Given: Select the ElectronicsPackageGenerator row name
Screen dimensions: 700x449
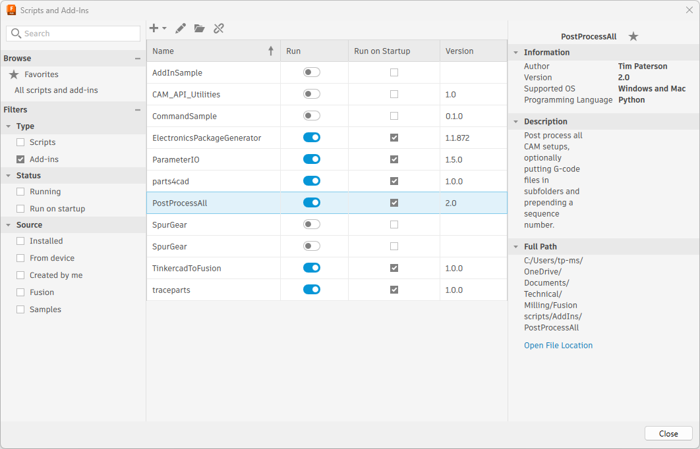Looking at the screenshot, I should pyautogui.click(x=207, y=138).
